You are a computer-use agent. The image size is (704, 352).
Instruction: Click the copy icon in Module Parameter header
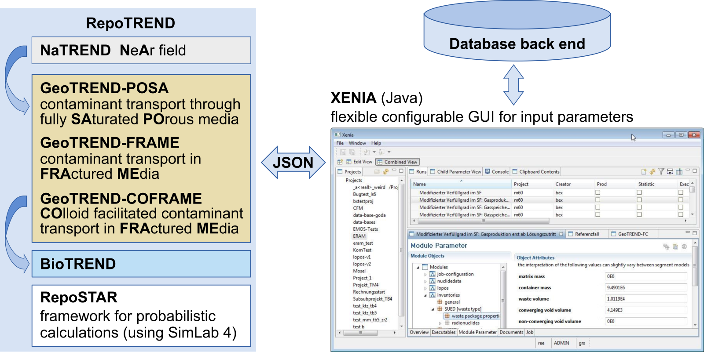(x=675, y=247)
